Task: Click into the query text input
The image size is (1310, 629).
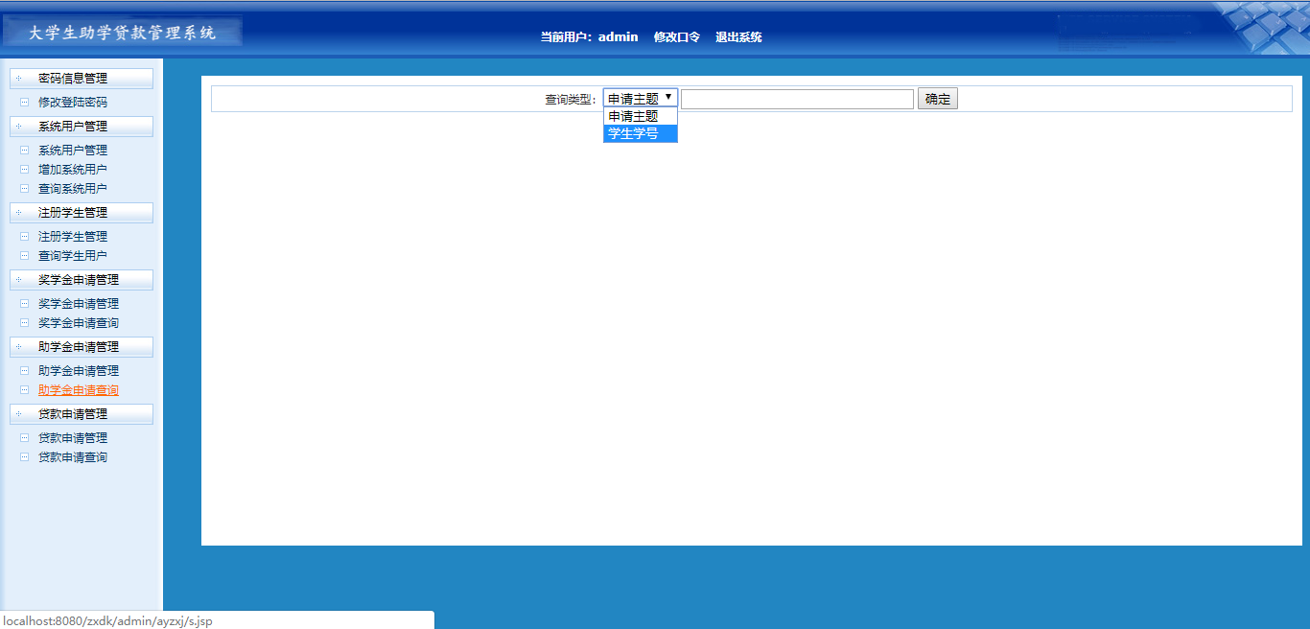Action: pos(797,99)
